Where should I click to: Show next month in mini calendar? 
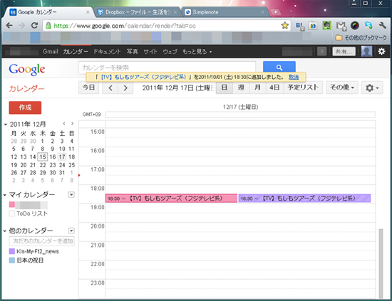pyautogui.click(x=72, y=124)
